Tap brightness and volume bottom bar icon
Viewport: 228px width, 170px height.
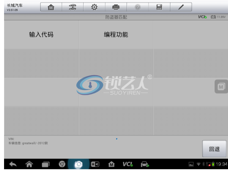pos(95,164)
